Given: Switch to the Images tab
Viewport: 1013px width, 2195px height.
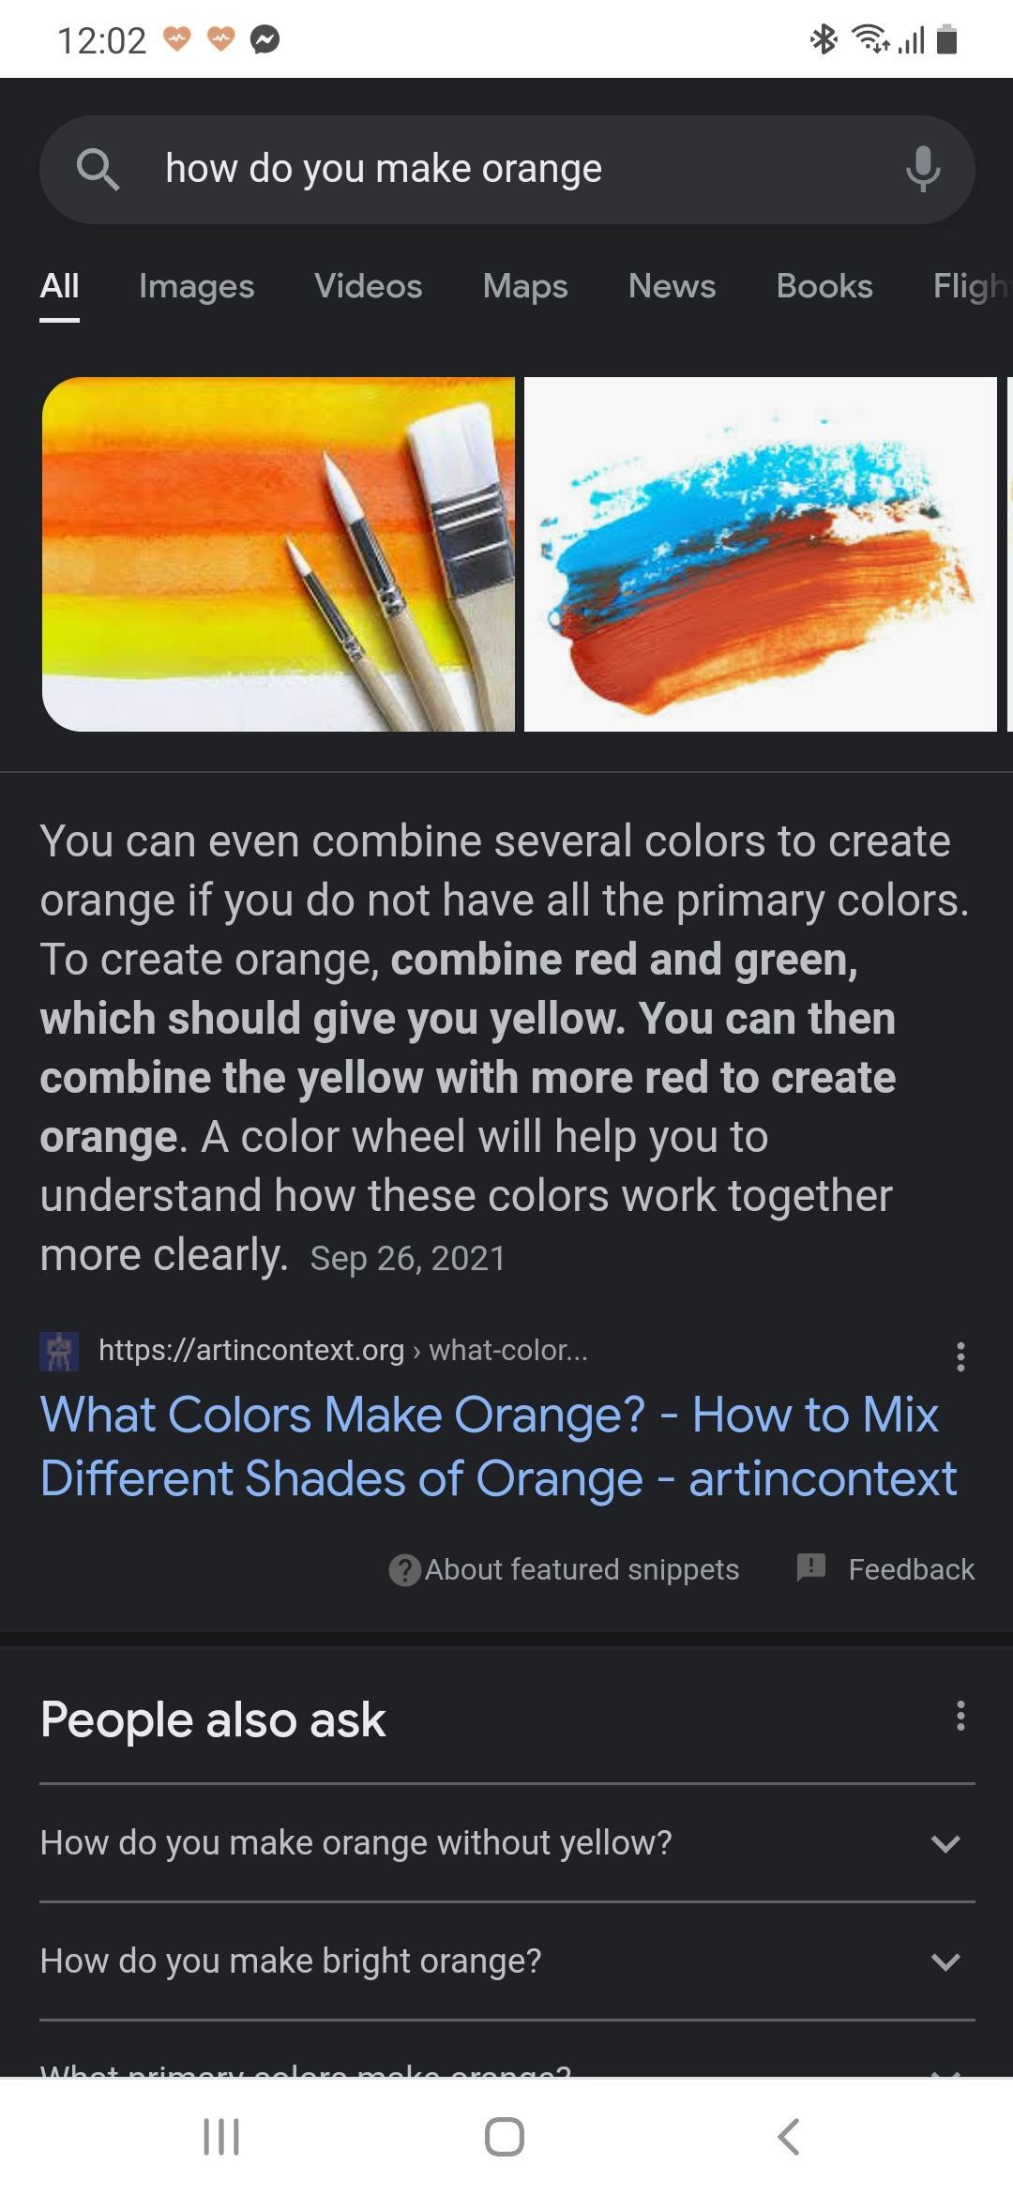Looking at the screenshot, I should [196, 286].
